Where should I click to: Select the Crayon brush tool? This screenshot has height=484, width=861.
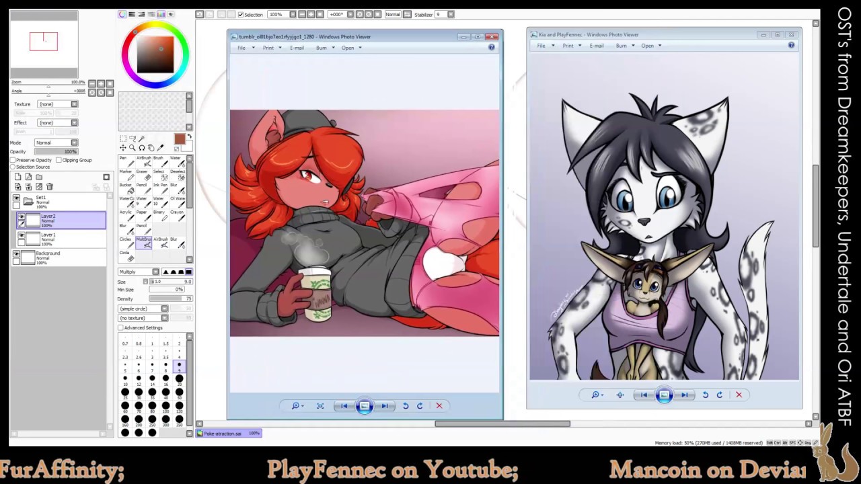pos(178,216)
